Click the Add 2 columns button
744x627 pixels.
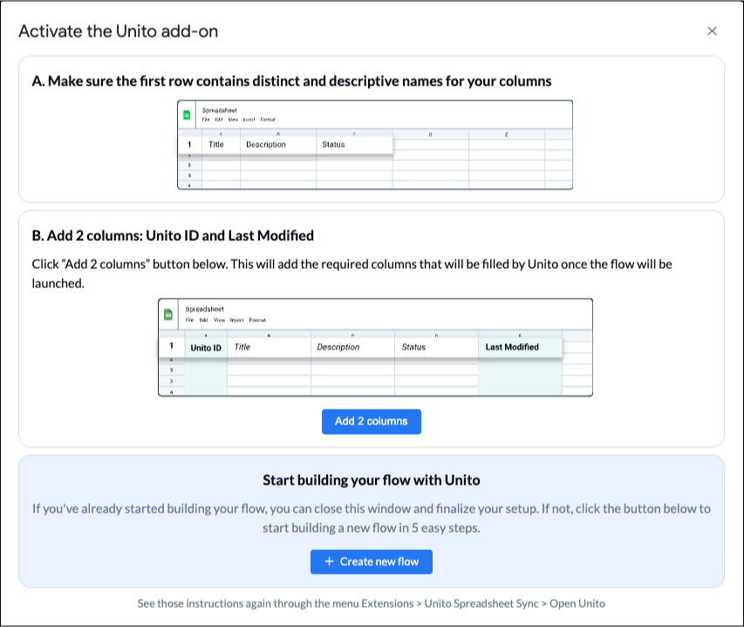click(x=371, y=421)
